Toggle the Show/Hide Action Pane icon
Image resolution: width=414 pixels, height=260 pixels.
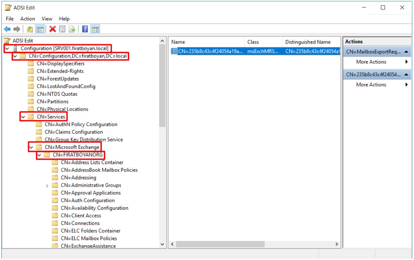click(x=95, y=29)
